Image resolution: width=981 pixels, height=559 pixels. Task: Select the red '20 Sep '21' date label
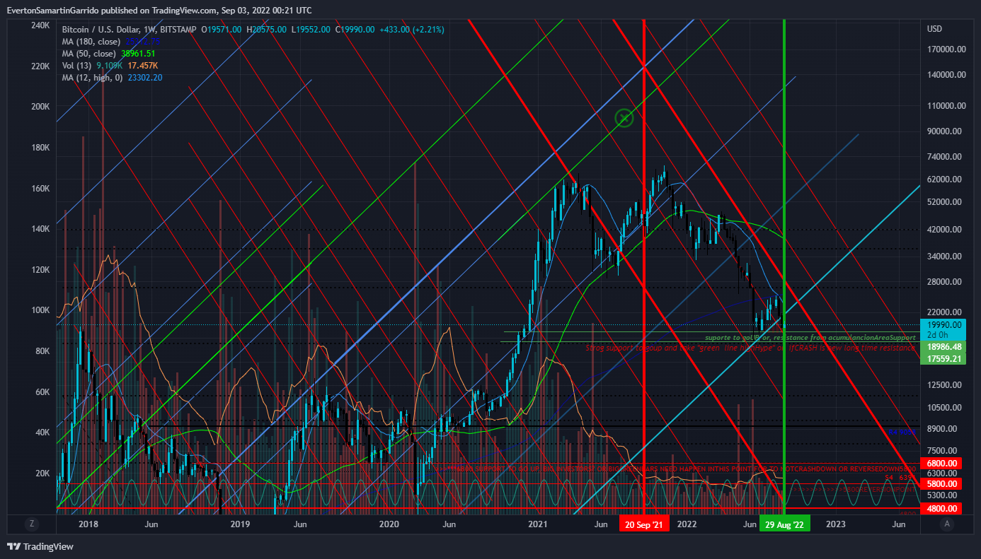click(x=643, y=524)
